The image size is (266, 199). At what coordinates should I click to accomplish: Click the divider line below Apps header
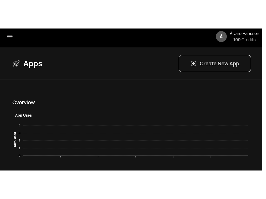(131, 80)
